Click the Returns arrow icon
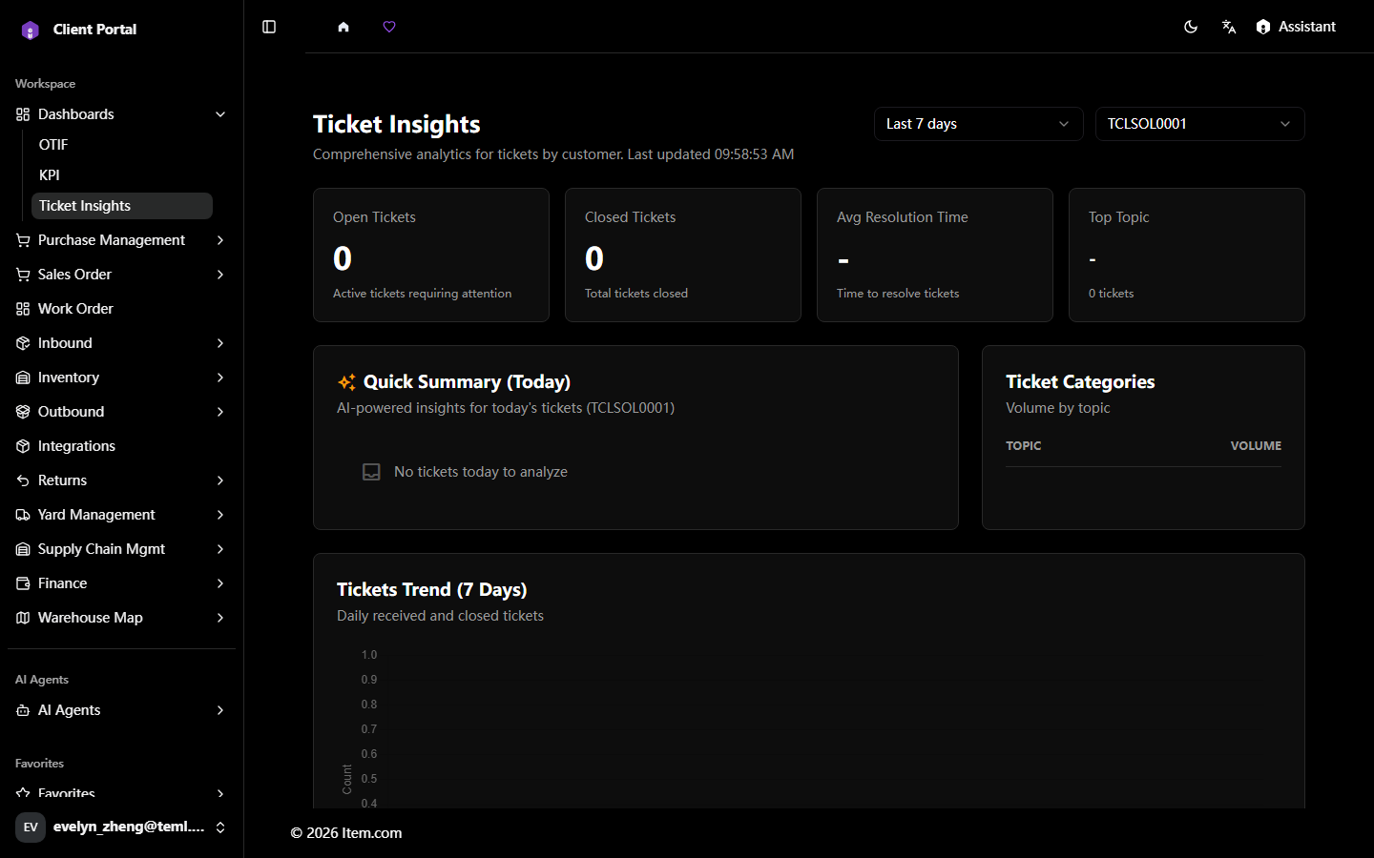This screenshot has height=858, width=1374. click(x=23, y=480)
